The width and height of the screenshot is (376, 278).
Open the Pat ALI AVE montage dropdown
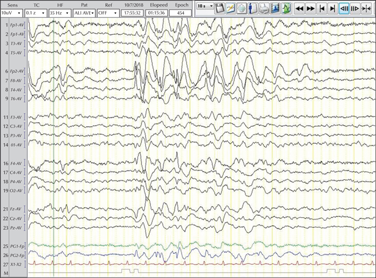click(x=84, y=13)
